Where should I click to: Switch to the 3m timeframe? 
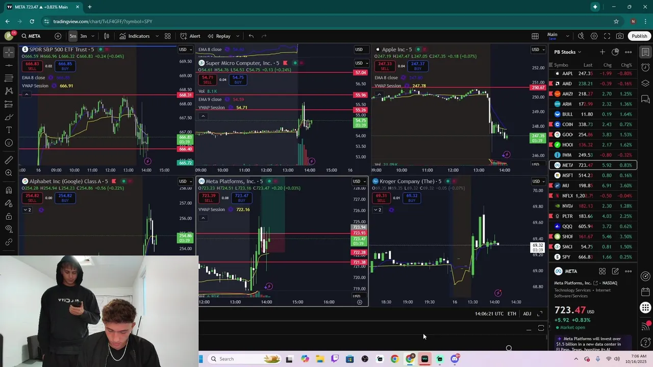pyautogui.click(x=84, y=36)
